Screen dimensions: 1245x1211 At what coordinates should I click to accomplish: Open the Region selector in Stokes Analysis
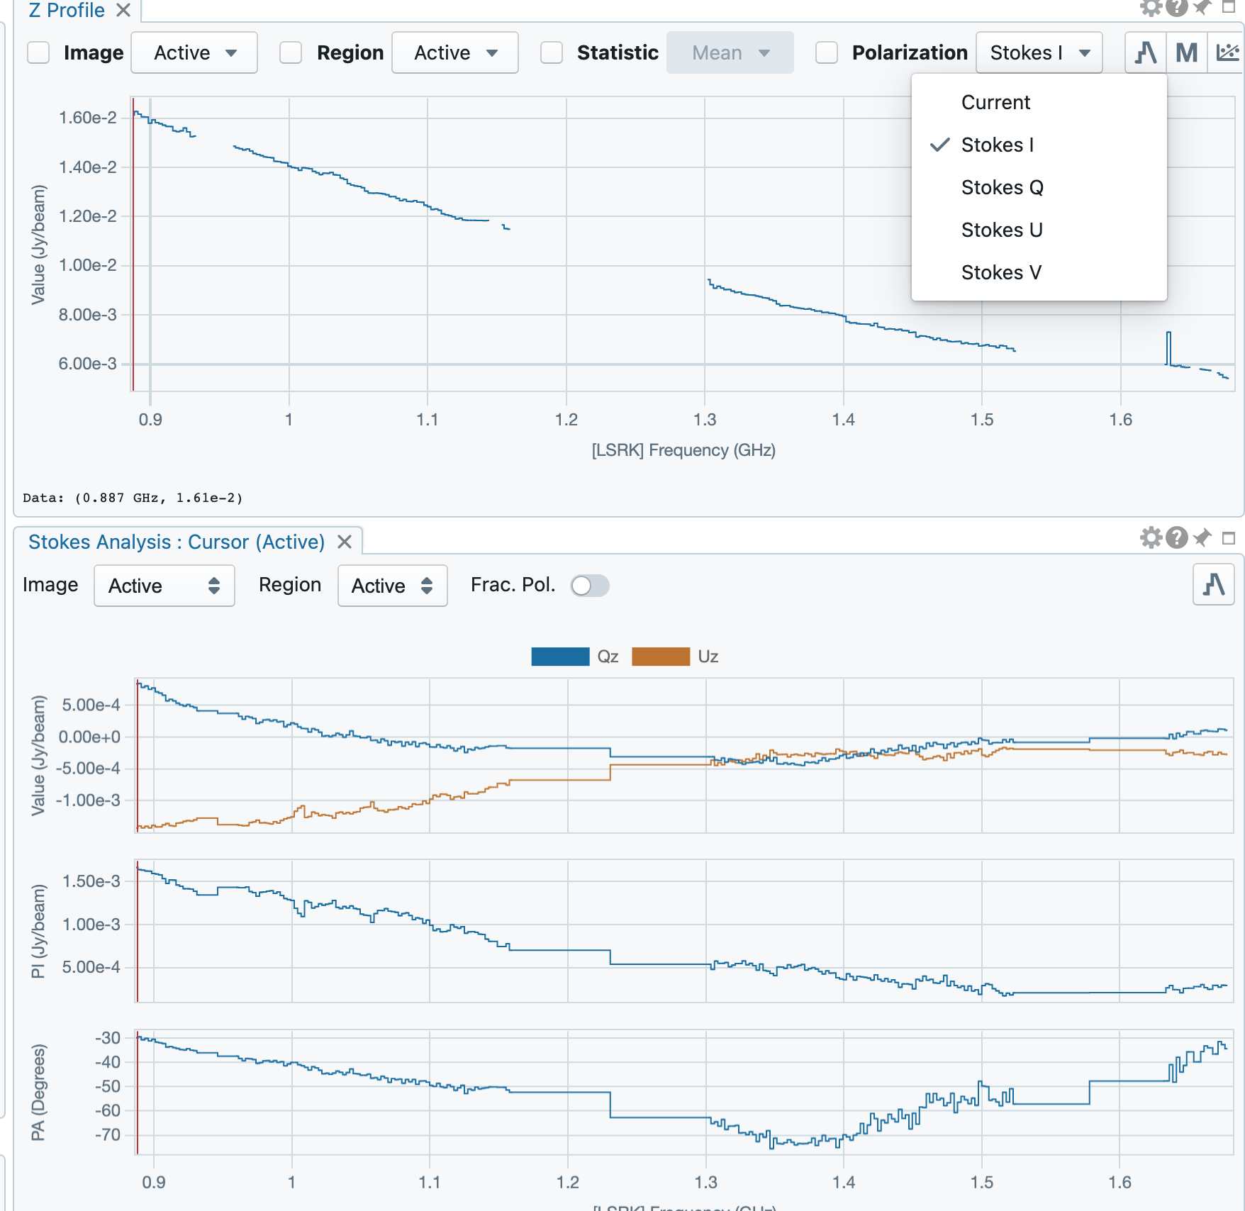point(392,586)
